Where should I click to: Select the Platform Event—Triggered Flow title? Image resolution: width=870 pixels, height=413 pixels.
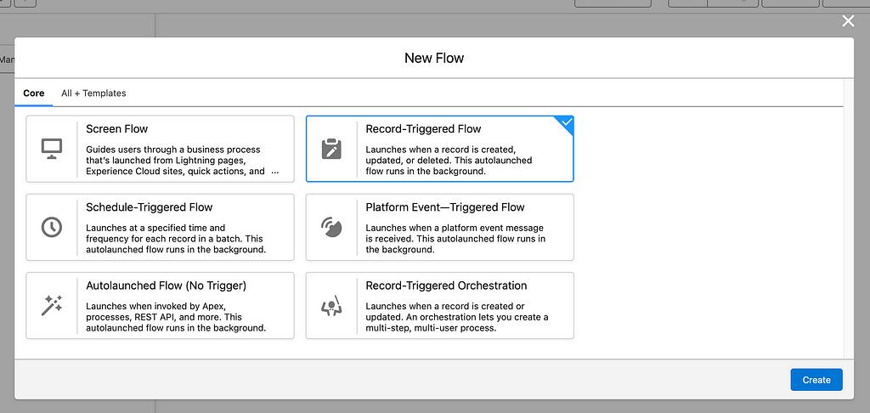(x=445, y=207)
